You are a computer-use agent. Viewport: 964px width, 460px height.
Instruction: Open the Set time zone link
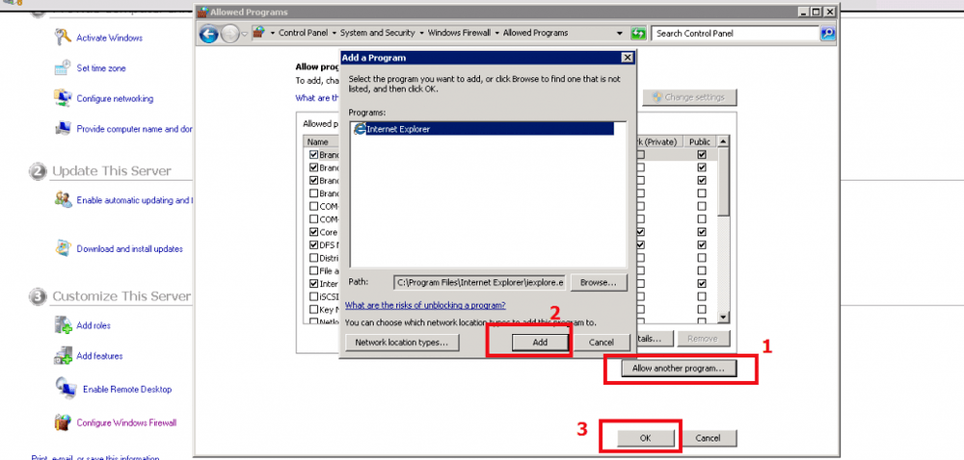tap(101, 68)
